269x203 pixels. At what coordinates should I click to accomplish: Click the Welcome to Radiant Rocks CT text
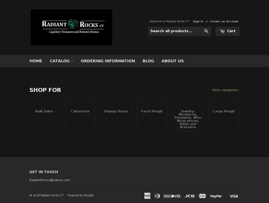click(x=169, y=21)
